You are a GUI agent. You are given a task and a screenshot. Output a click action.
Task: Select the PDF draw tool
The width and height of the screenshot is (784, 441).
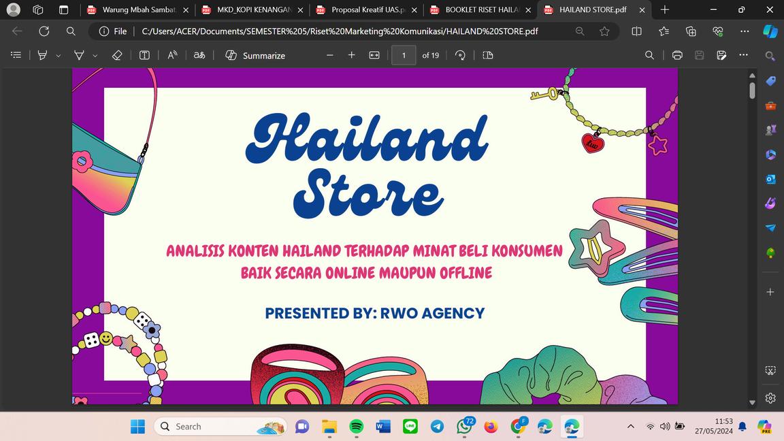[x=79, y=55]
